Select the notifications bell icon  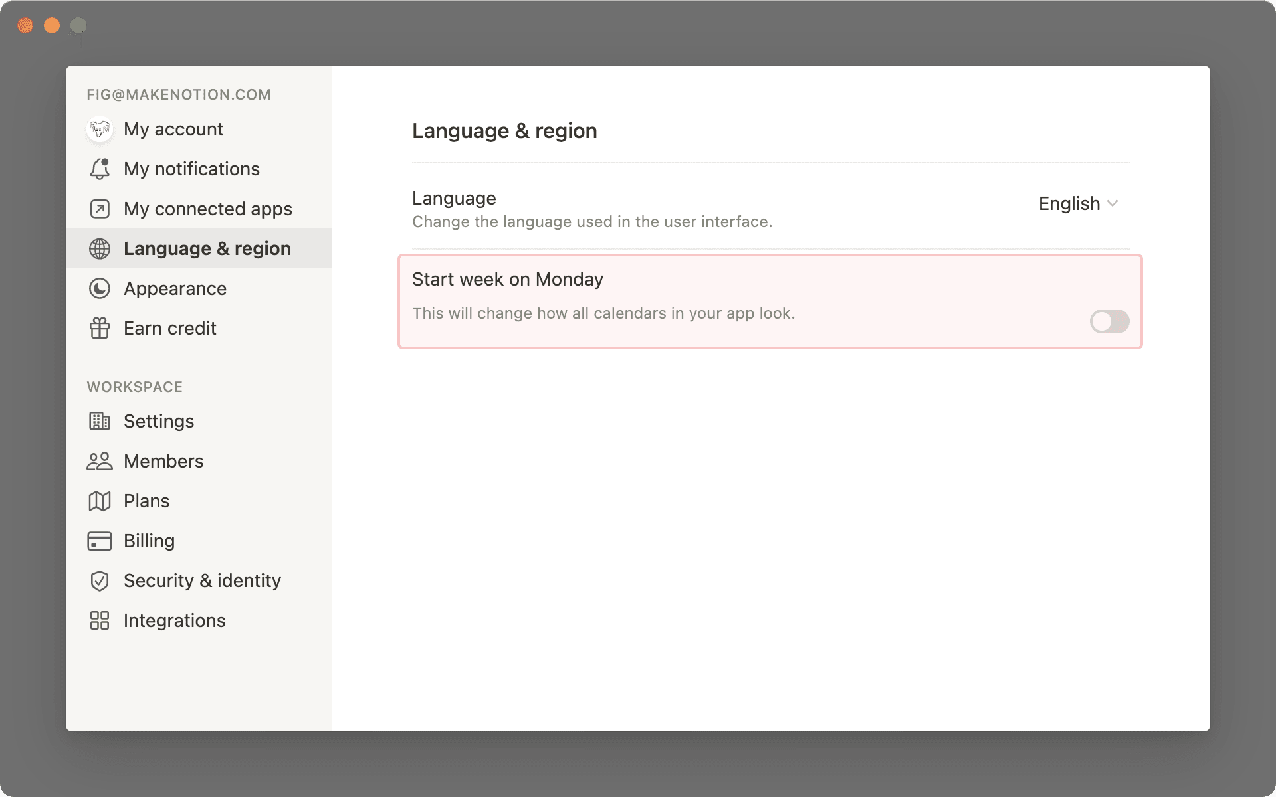pyautogui.click(x=99, y=169)
